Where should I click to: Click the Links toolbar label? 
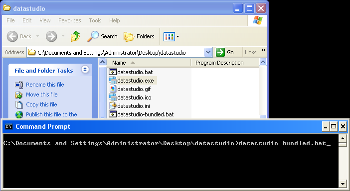[250, 52]
